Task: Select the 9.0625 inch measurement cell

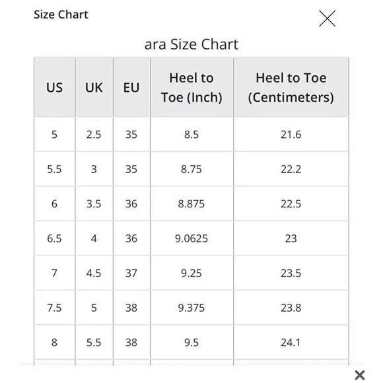Action: pos(191,238)
